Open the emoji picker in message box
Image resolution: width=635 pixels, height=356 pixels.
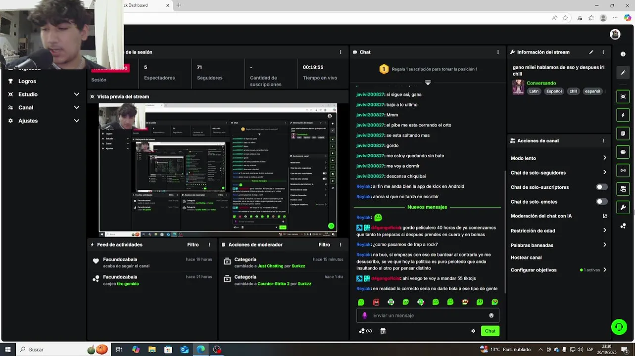(491, 315)
